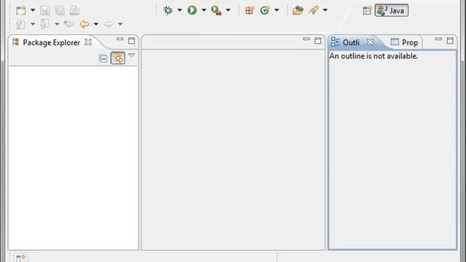Expand the New Java Class dropdown arrow
466x262 pixels.
pyautogui.click(x=277, y=10)
